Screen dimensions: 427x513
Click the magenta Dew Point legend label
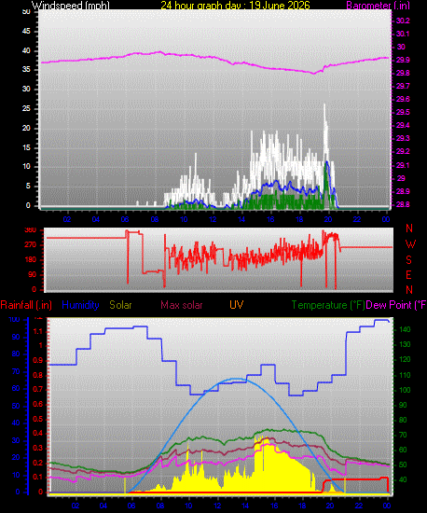pyautogui.click(x=396, y=305)
